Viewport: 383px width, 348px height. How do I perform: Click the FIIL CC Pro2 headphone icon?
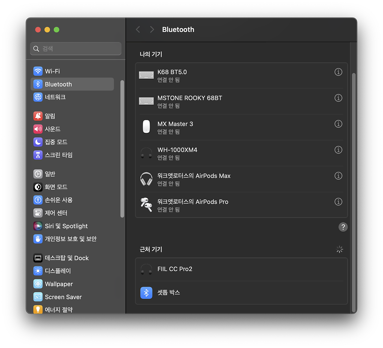click(x=146, y=269)
